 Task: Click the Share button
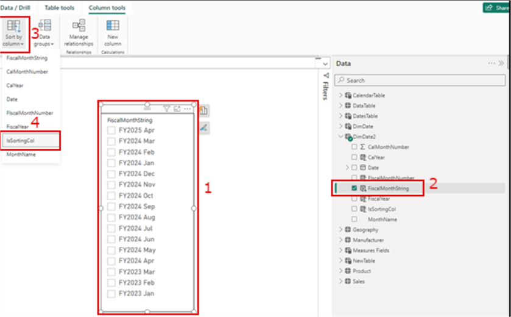pos(496,7)
